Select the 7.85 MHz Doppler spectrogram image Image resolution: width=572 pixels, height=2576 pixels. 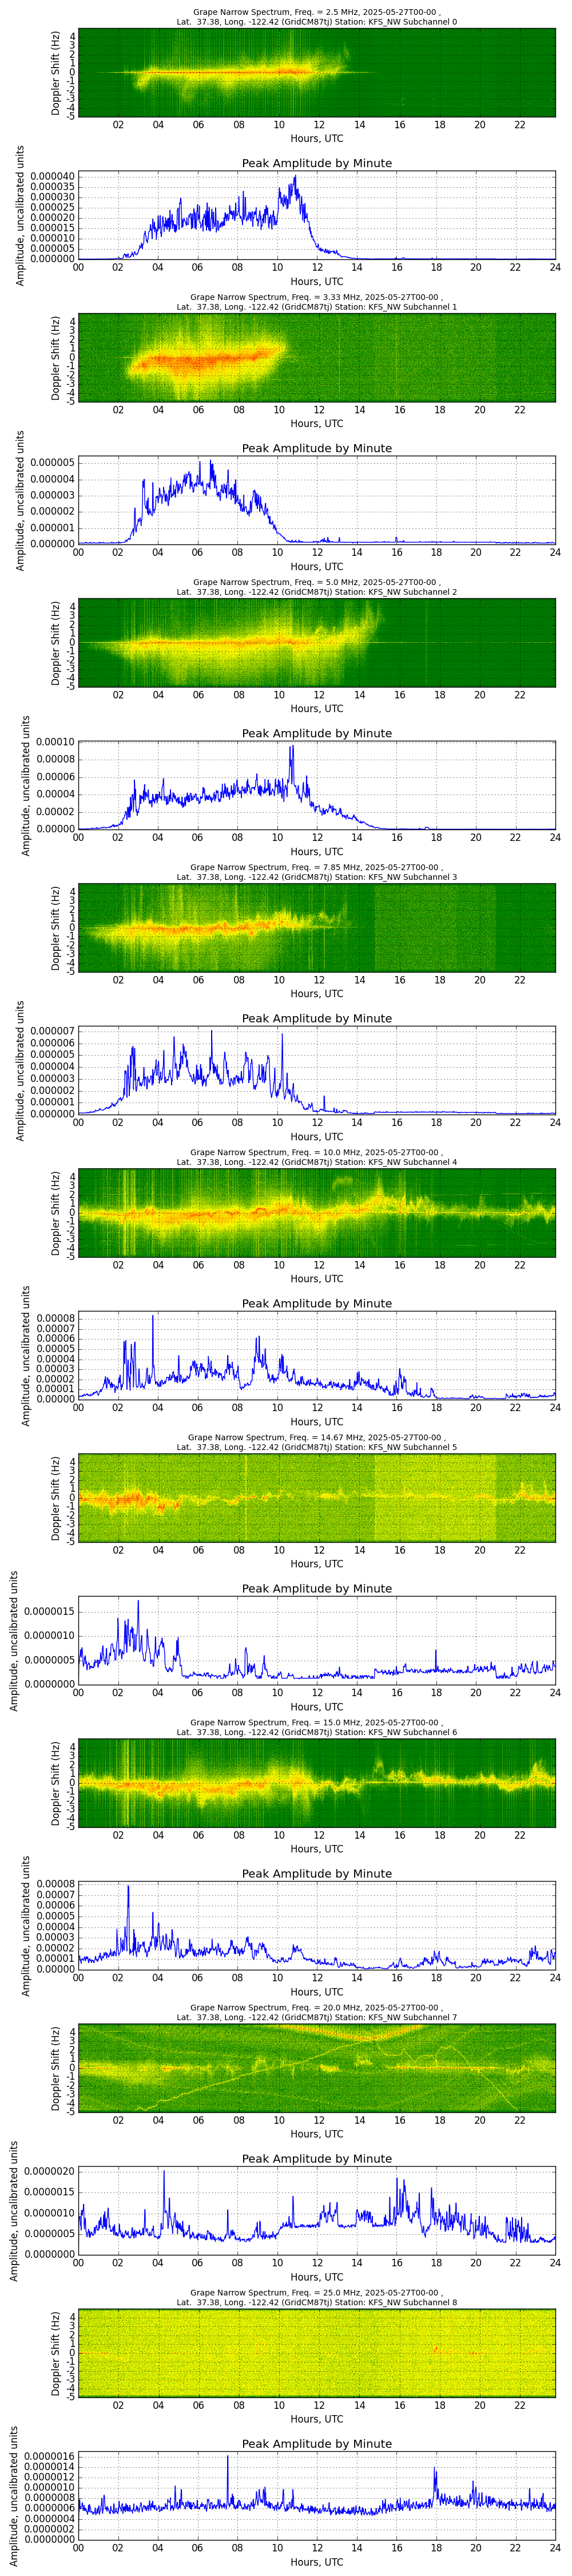(x=317, y=928)
